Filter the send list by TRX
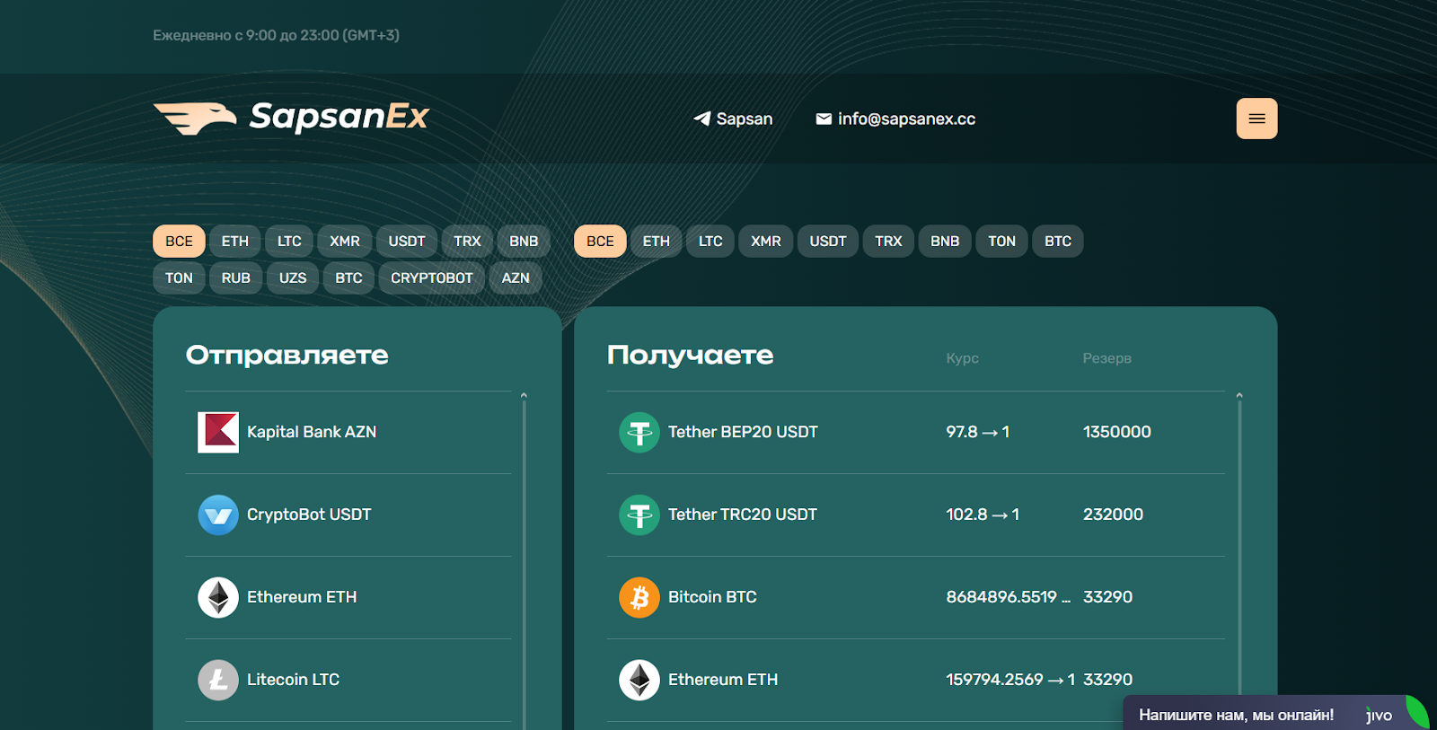1437x730 pixels. coord(467,241)
